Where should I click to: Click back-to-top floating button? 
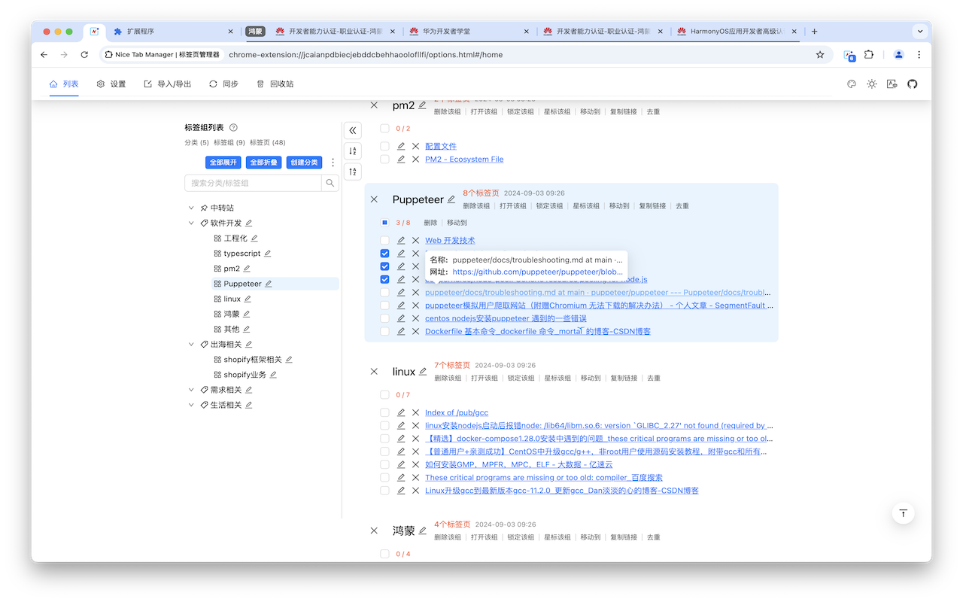(x=903, y=513)
